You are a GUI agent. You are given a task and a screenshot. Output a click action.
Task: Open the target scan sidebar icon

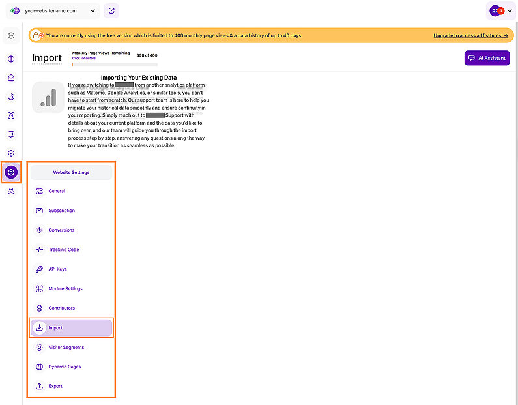tap(11, 115)
